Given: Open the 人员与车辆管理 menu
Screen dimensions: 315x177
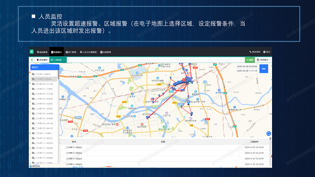Looking at the screenshot, I should pyautogui.click(x=89, y=52).
